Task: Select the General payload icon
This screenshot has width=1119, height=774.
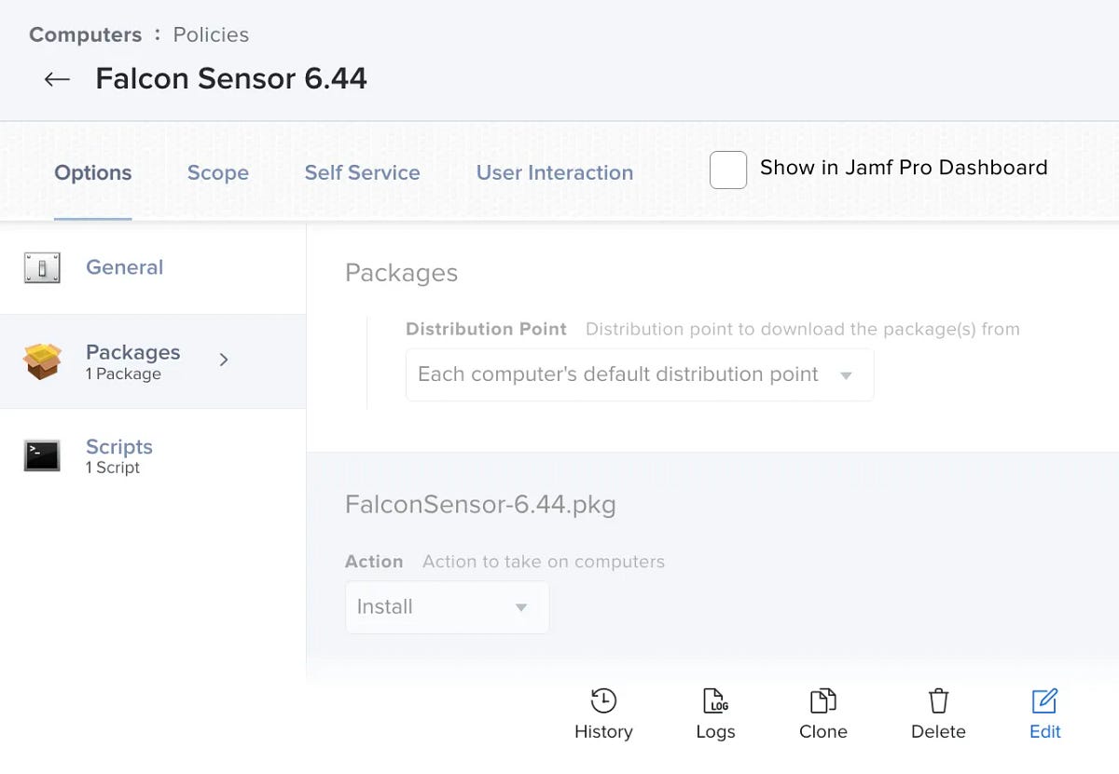Action: [41, 267]
